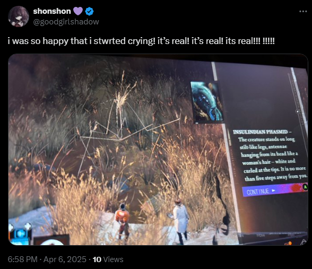312x269 pixels.
Task: Click the white health plus icon at left edge
Action: (x=11, y=228)
